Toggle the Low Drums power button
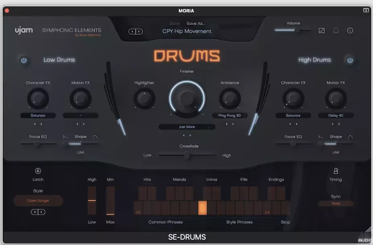This screenshot has width=373, height=245. coord(24,60)
